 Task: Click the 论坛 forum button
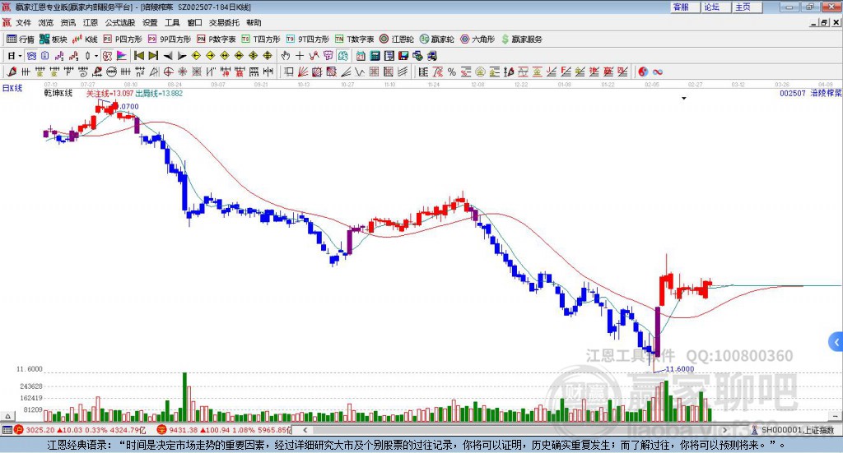point(716,7)
